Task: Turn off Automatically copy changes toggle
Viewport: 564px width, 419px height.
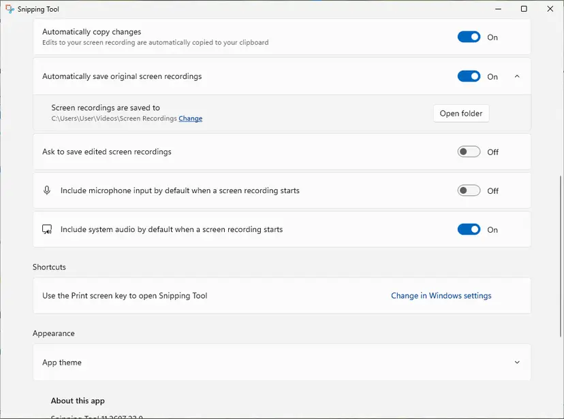Action: (x=469, y=37)
